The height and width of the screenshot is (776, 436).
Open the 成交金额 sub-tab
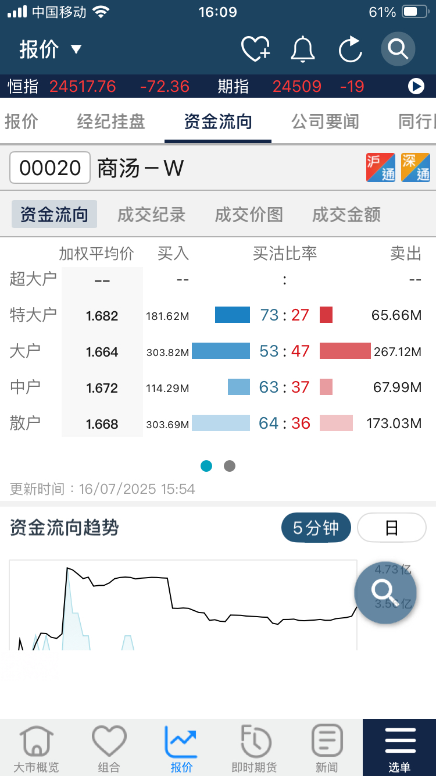(346, 215)
